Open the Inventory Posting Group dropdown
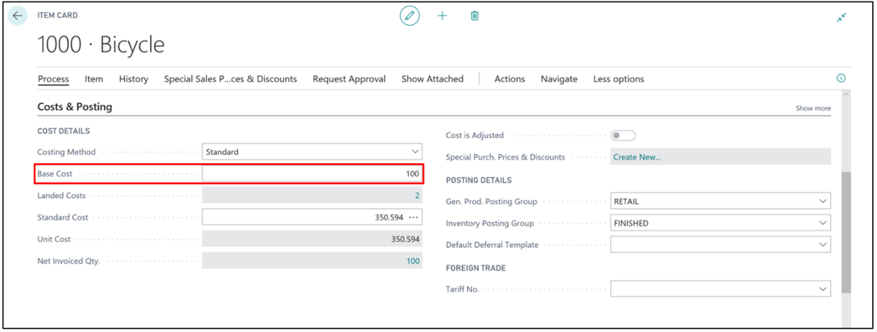This screenshot has height=332, width=877. coord(720,223)
